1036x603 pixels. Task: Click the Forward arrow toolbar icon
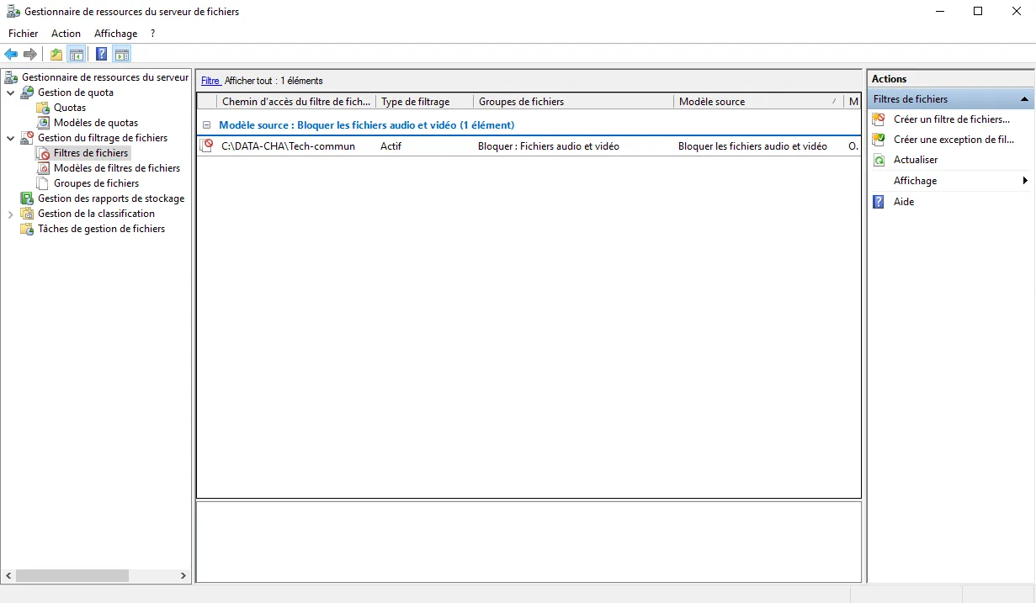coord(30,55)
